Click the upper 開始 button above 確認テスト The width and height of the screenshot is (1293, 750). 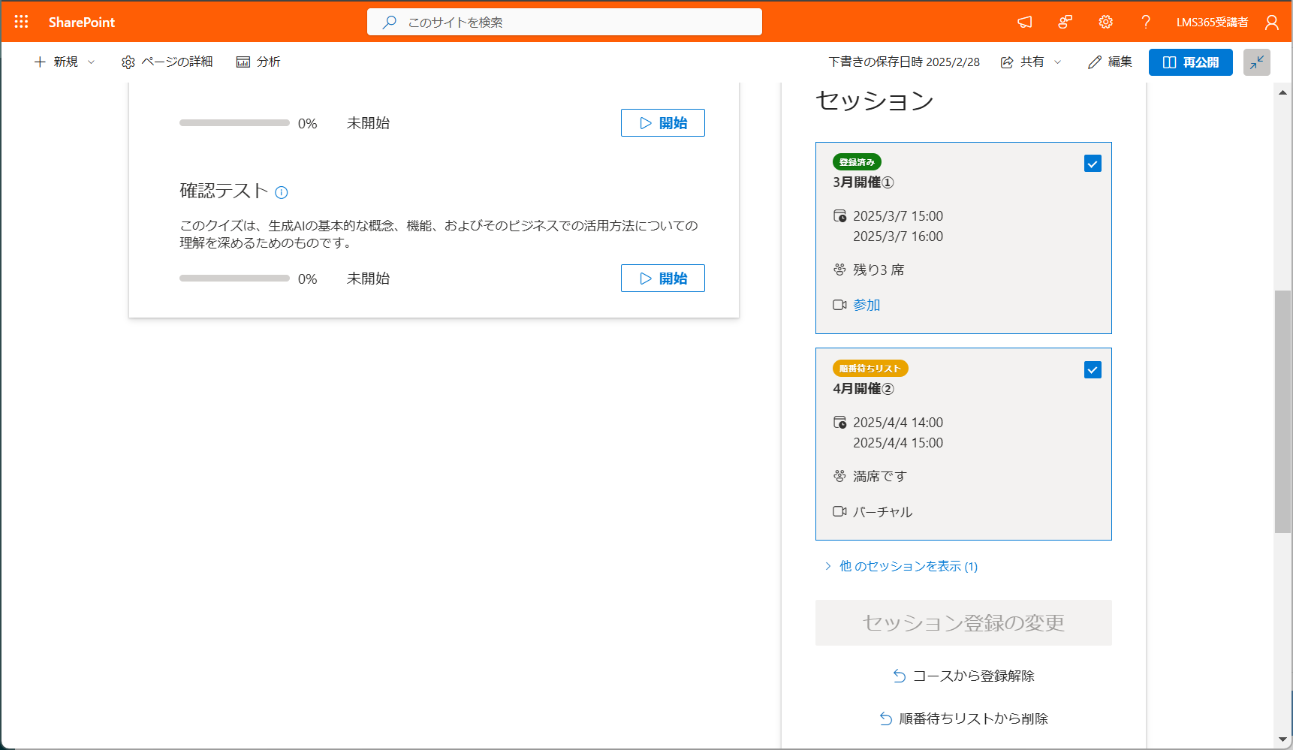663,123
